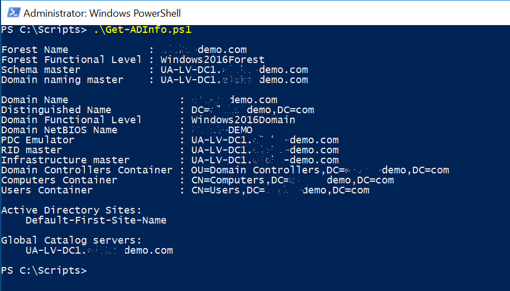This screenshot has width=510, height=291.
Task: Click the .\Get-ADInfo.ps1 command text
Action: pos(142,30)
